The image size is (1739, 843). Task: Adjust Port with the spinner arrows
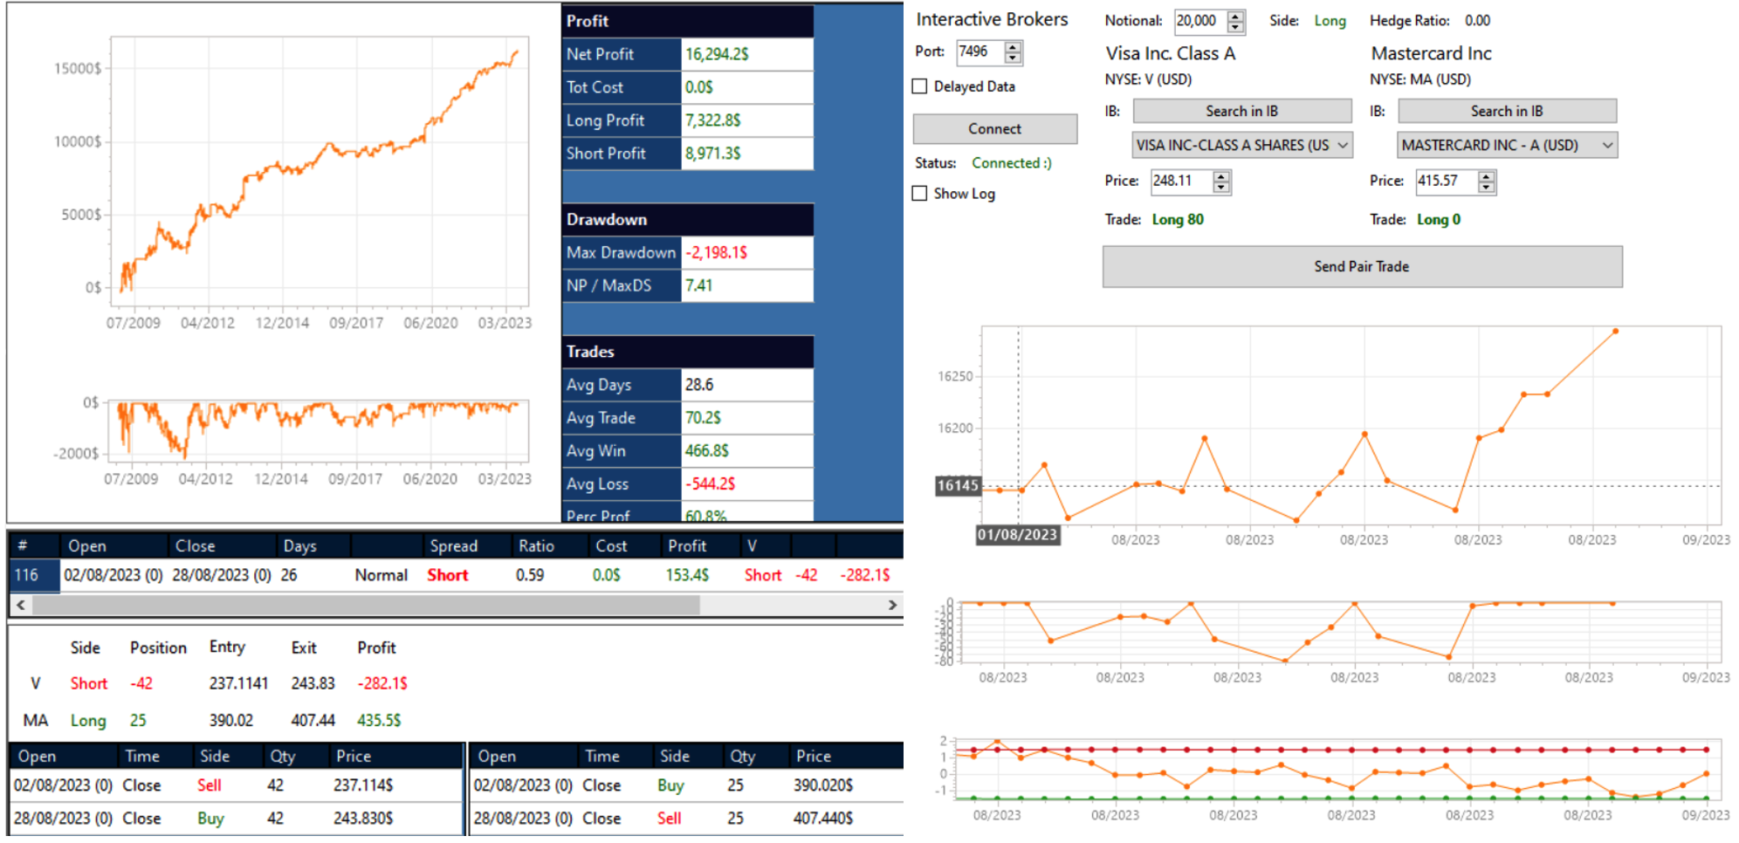pos(1013,53)
